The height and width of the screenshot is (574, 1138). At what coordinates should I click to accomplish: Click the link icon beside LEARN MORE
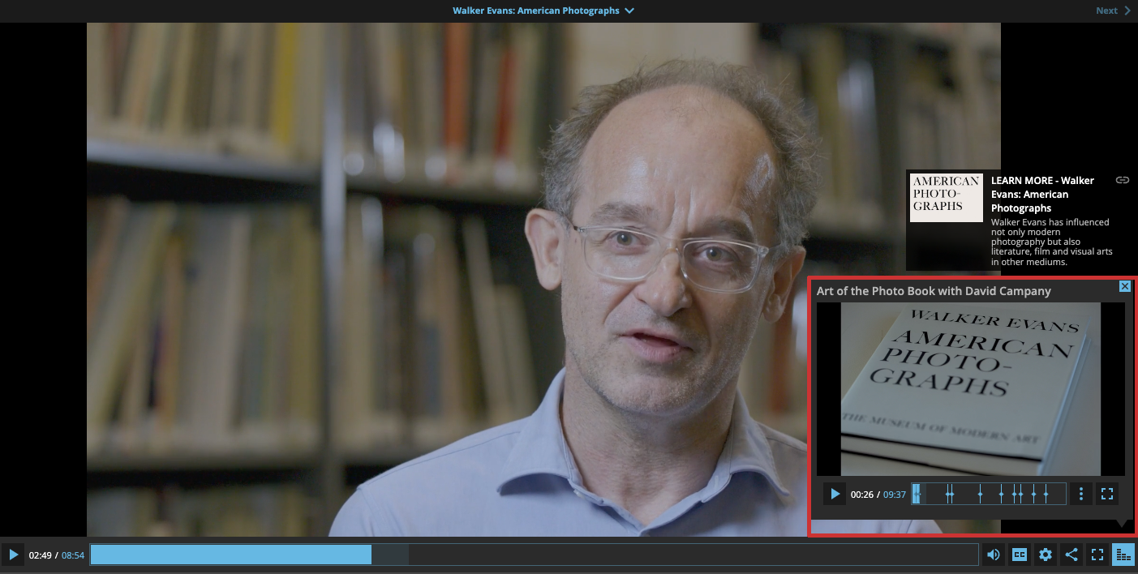pos(1123,180)
